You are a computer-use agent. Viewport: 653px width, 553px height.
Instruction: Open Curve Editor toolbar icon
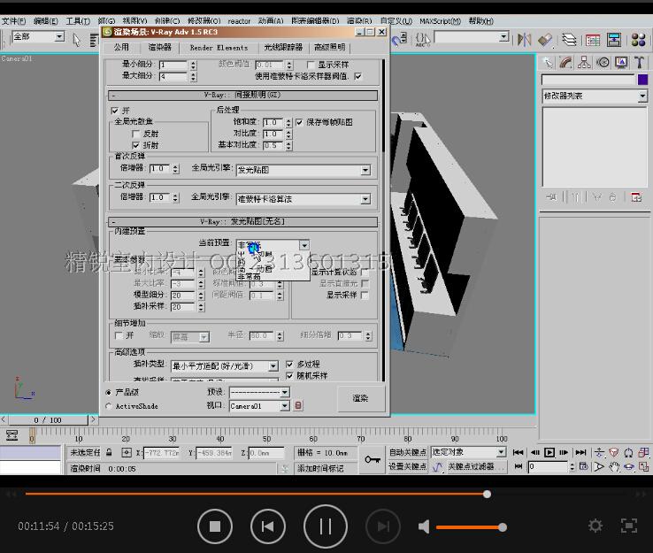(x=592, y=40)
